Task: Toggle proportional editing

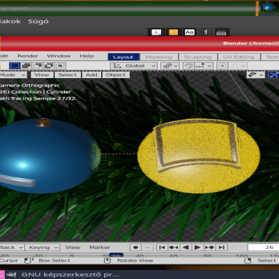Action: click(223, 66)
